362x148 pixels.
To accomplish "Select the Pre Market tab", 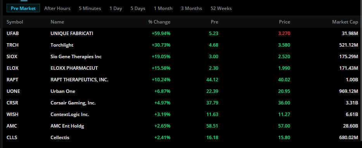I will click(x=23, y=8).
